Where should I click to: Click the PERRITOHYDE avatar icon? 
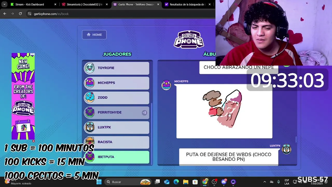tap(90, 112)
